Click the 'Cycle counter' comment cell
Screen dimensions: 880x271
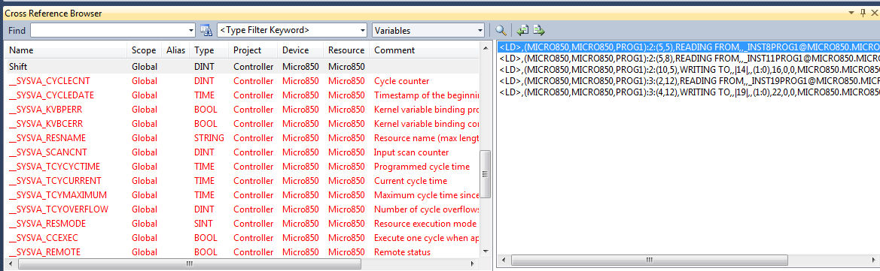coord(402,81)
